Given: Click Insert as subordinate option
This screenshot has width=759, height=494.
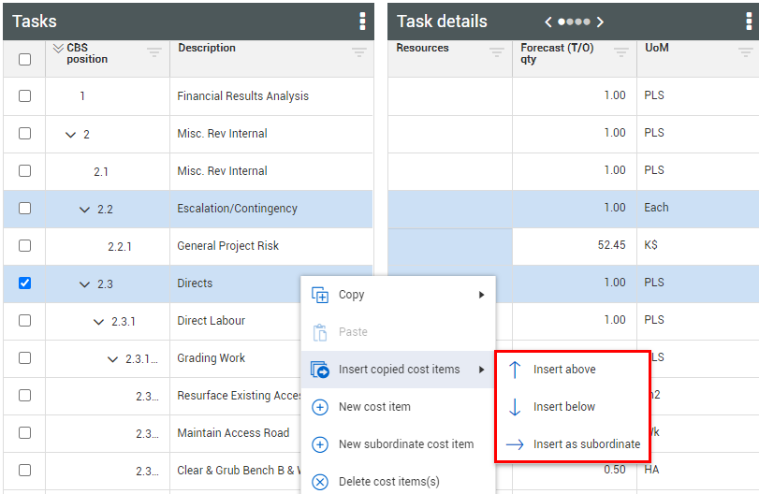Looking at the screenshot, I should pyautogui.click(x=586, y=444).
